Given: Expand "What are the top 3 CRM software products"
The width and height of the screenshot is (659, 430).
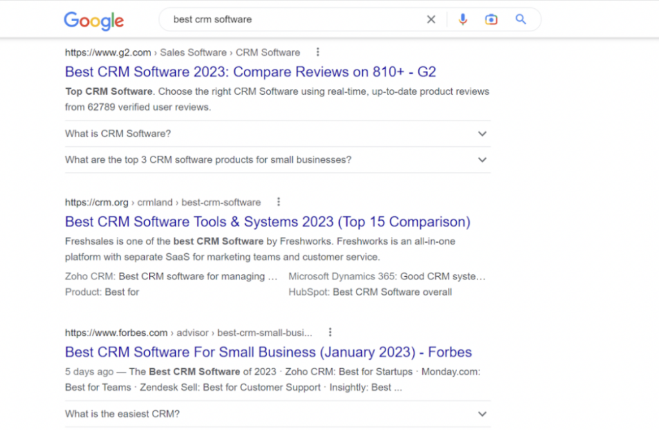Looking at the screenshot, I should [x=482, y=160].
